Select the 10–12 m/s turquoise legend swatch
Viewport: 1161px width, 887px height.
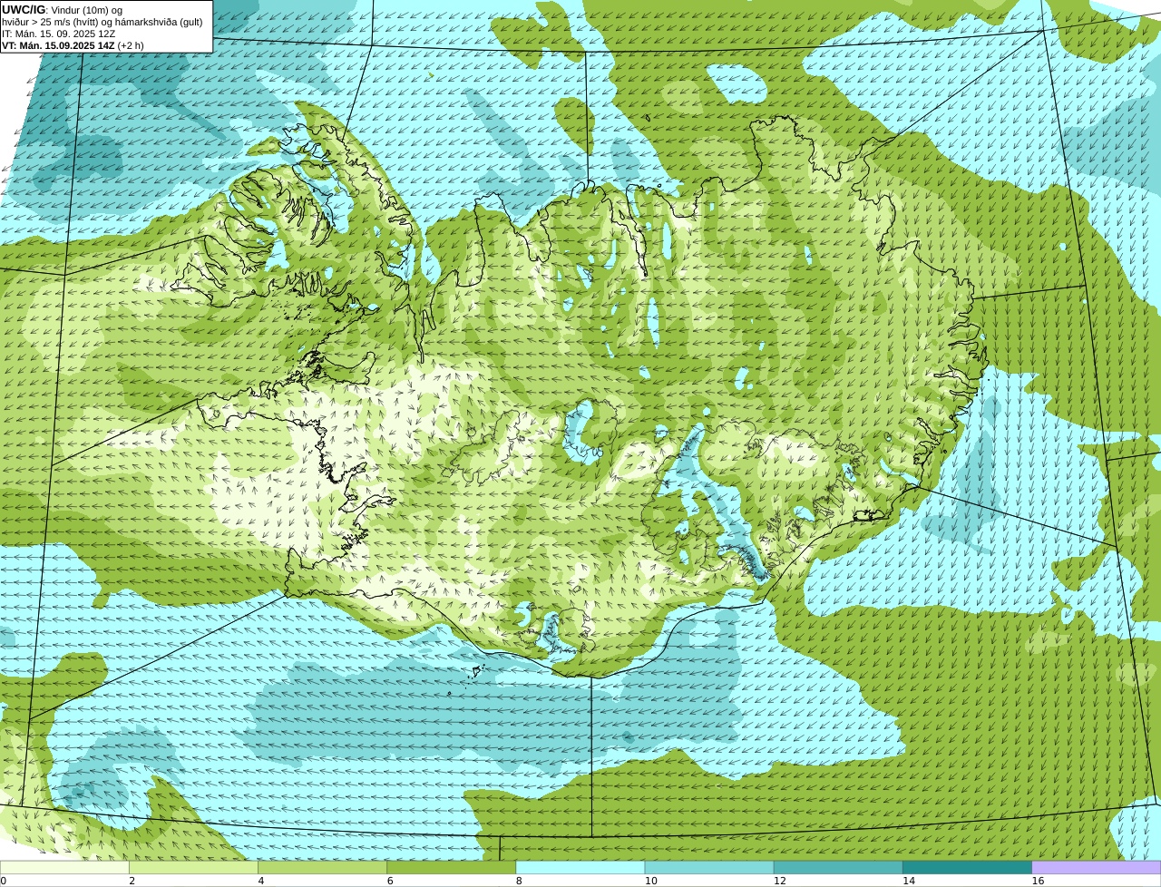click(x=709, y=867)
